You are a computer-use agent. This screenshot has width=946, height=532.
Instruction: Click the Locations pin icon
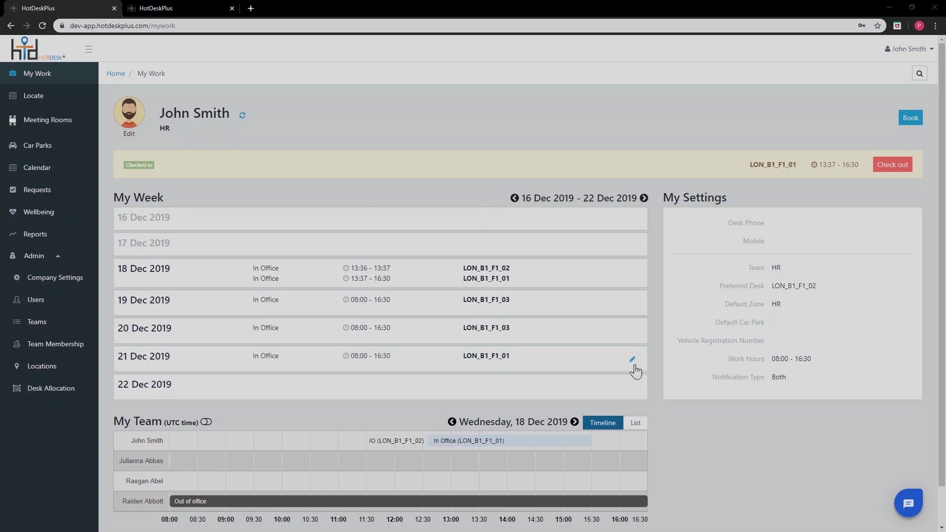[x=17, y=366]
